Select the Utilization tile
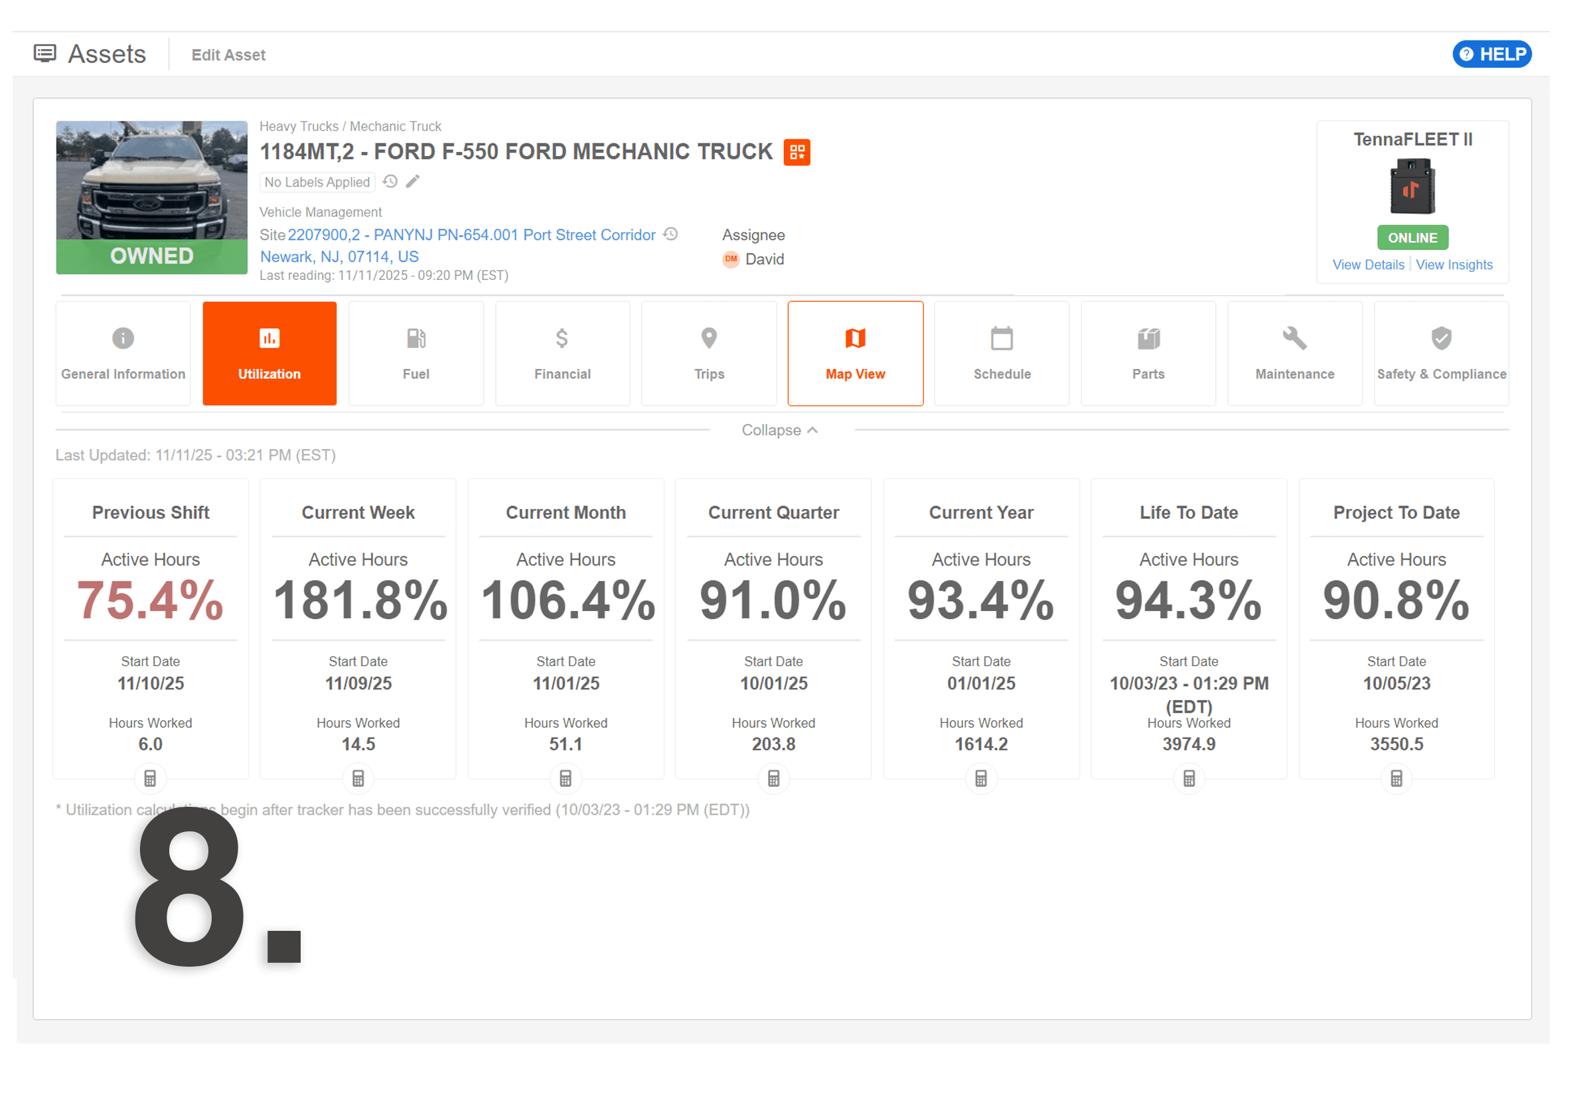 269,353
